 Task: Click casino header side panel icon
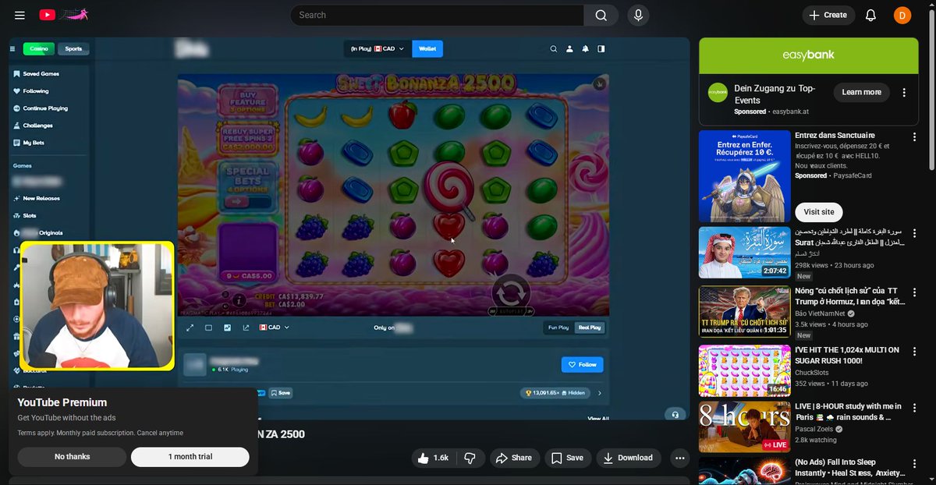click(x=601, y=48)
